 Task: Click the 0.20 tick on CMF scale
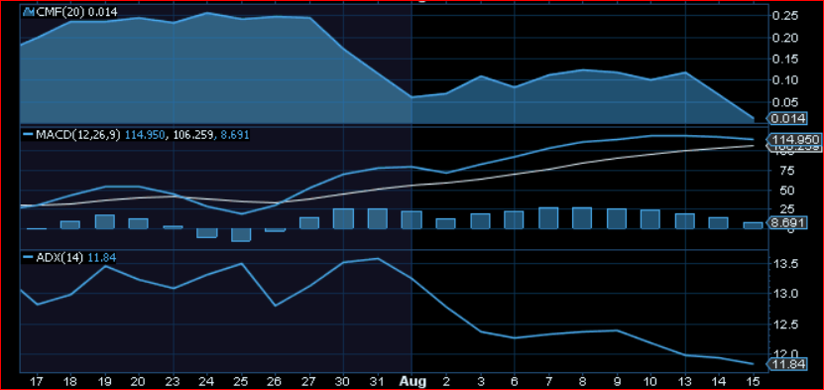(x=785, y=38)
